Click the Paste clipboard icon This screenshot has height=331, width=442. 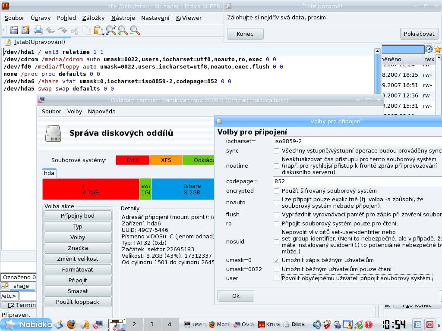(x=98, y=30)
